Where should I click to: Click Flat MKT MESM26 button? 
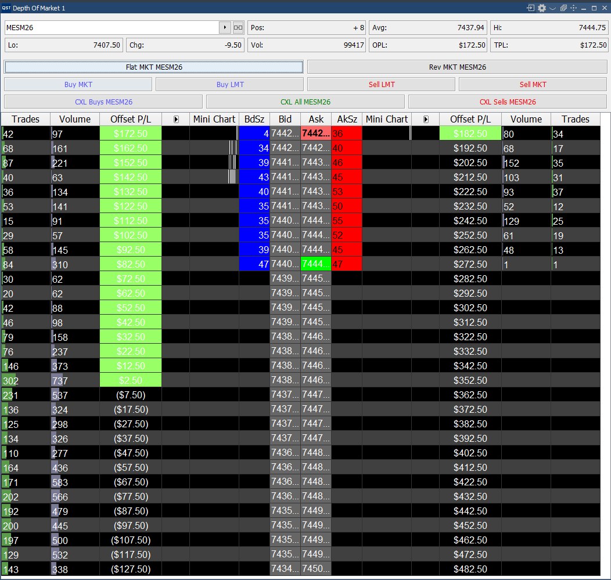[154, 67]
